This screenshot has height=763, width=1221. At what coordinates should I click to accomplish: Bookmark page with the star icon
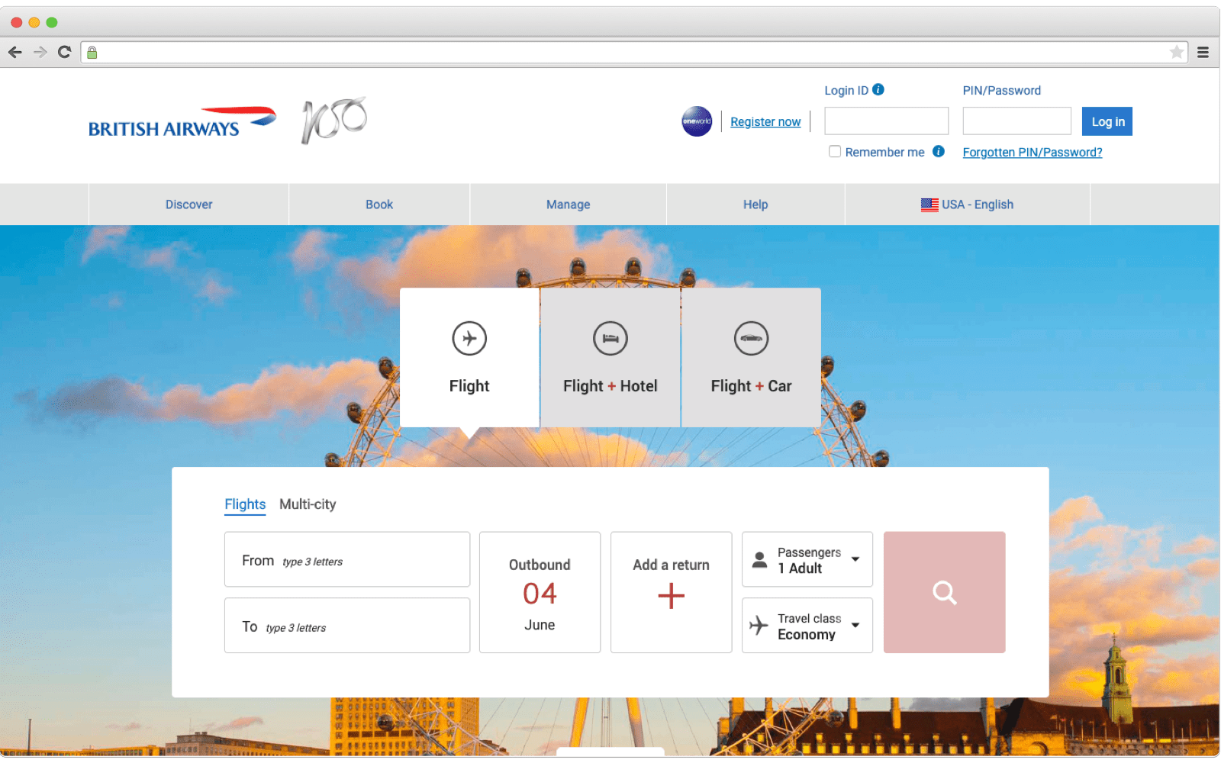(x=1177, y=52)
